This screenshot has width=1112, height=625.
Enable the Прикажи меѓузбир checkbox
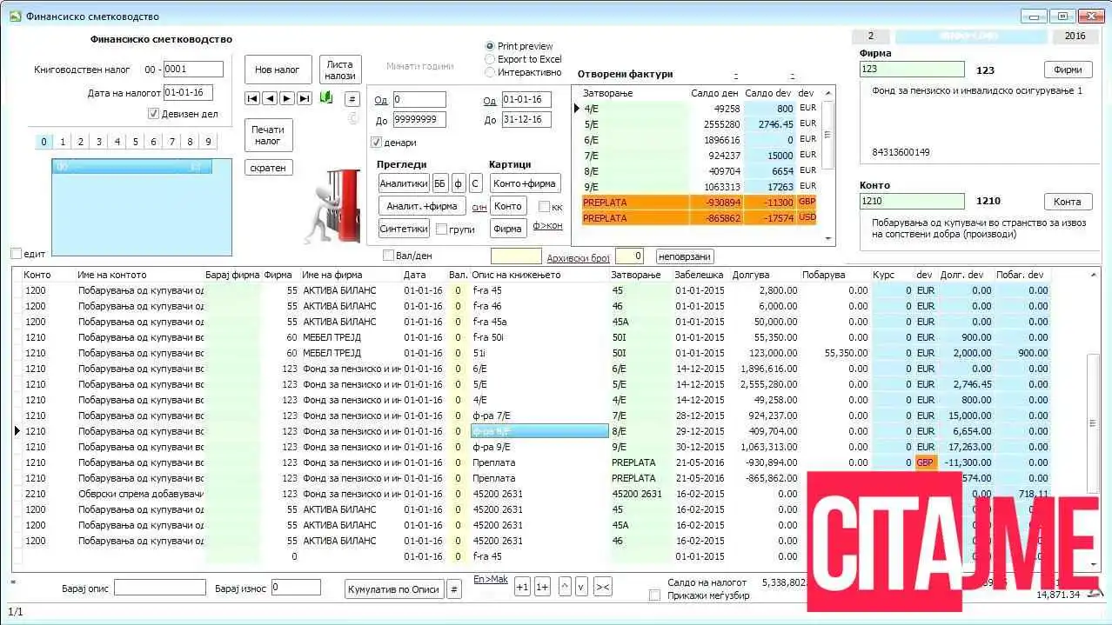click(655, 595)
